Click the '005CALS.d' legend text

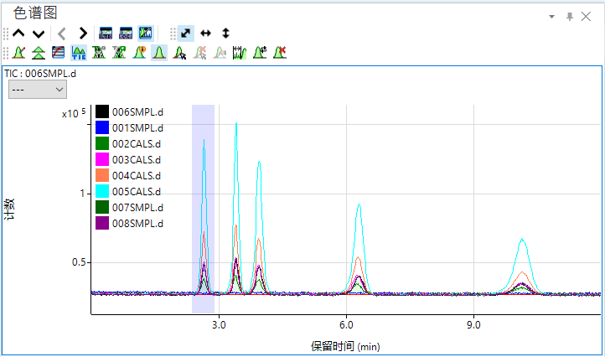137,192
